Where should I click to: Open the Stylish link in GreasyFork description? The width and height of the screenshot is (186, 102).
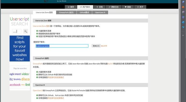point(110,64)
